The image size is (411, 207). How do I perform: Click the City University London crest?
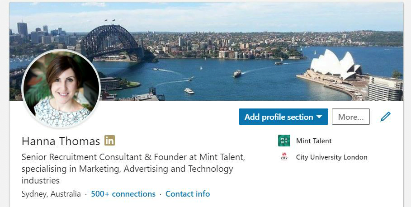click(x=284, y=157)
